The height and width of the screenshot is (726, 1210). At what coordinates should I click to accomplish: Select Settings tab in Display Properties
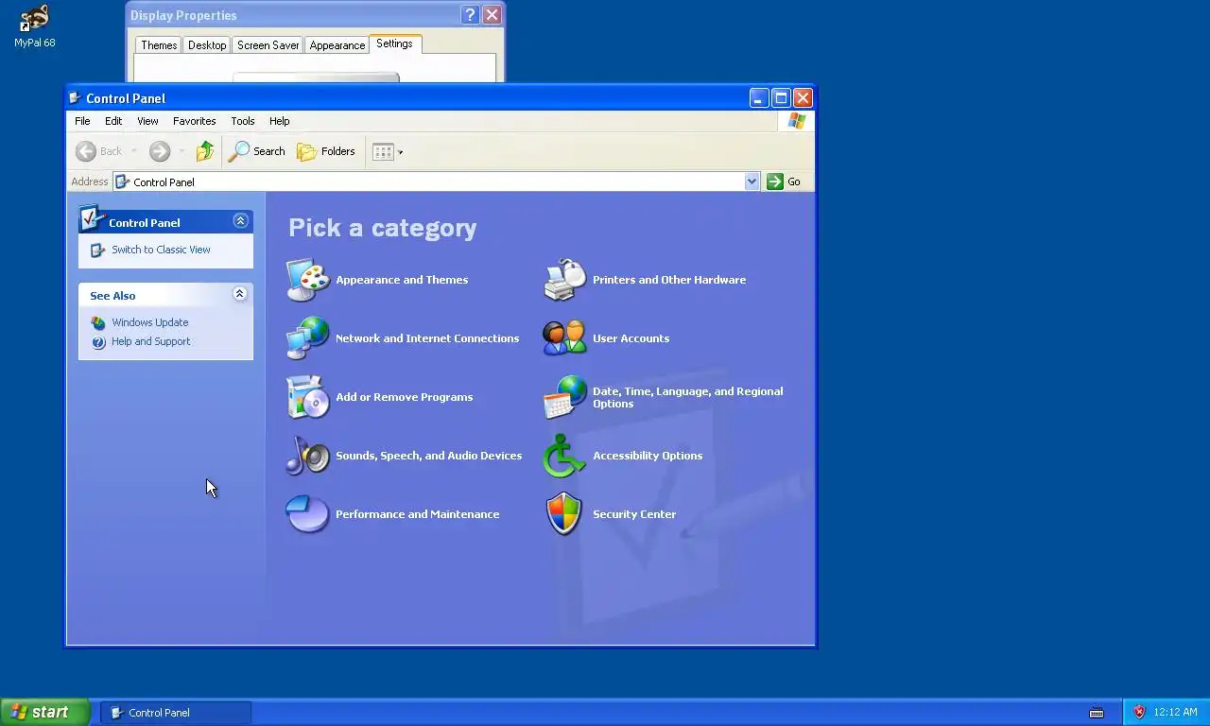pyautogui.click(x=394, y=43)
